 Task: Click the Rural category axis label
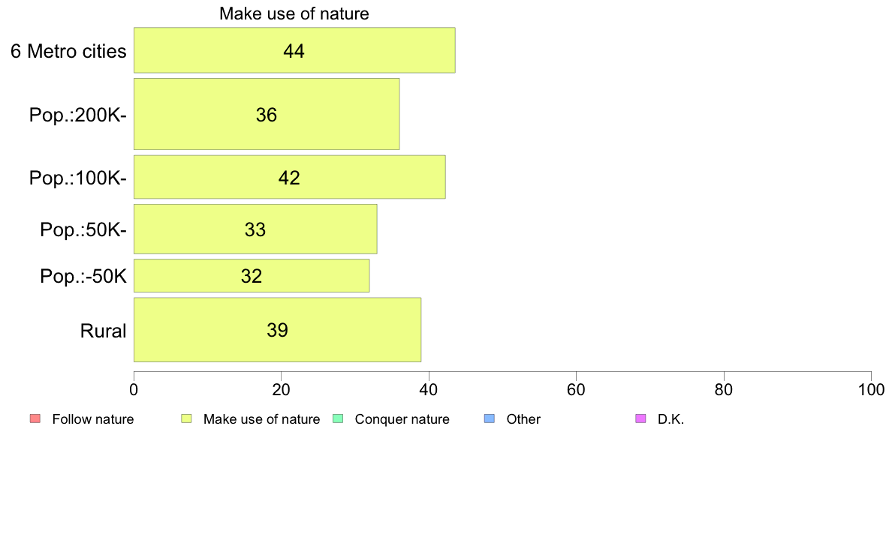[103, 331]
